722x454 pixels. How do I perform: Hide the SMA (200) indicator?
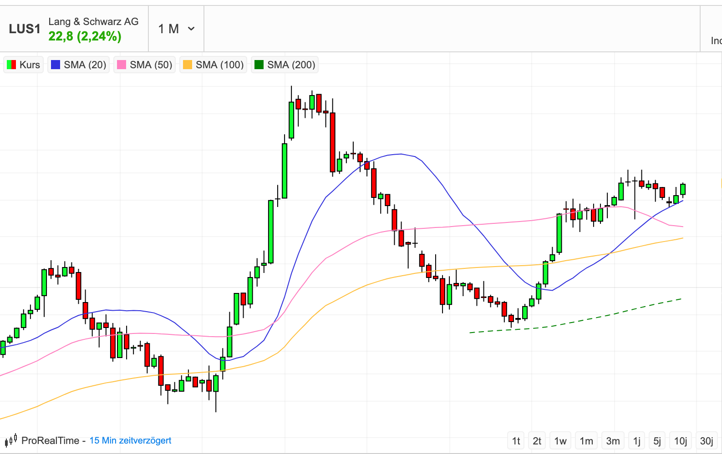point(285,65)
